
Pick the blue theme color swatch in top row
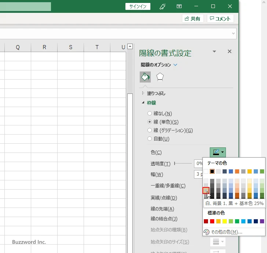pos(231,171)
